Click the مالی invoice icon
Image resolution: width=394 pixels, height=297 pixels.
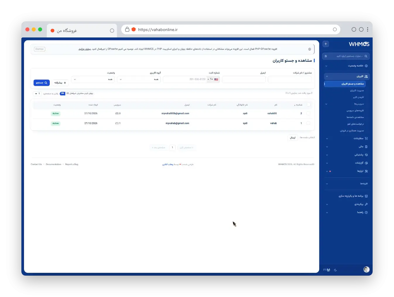[366, 147]
